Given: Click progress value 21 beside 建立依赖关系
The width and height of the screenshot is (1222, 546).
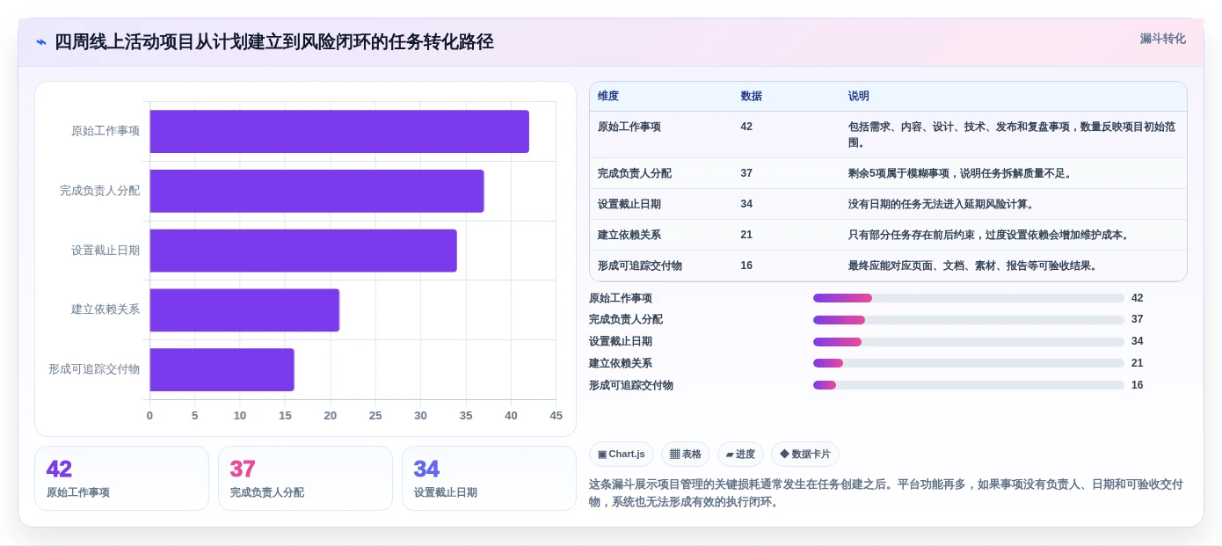Looking at the screenshot, I should [1138, 363].
